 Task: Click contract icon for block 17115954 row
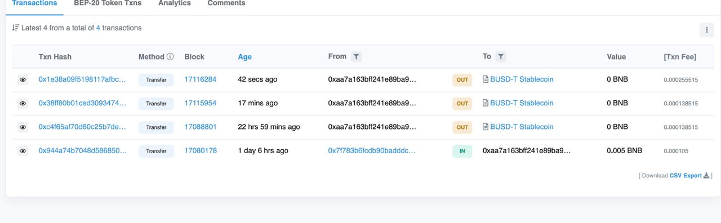[x=486, y=103]
